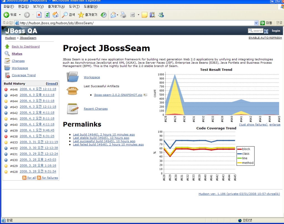Open the Mail icon dropdown arrow
The width and height of the screenshot is (284, 224).
pyautogui.click(x=118, y=15)
